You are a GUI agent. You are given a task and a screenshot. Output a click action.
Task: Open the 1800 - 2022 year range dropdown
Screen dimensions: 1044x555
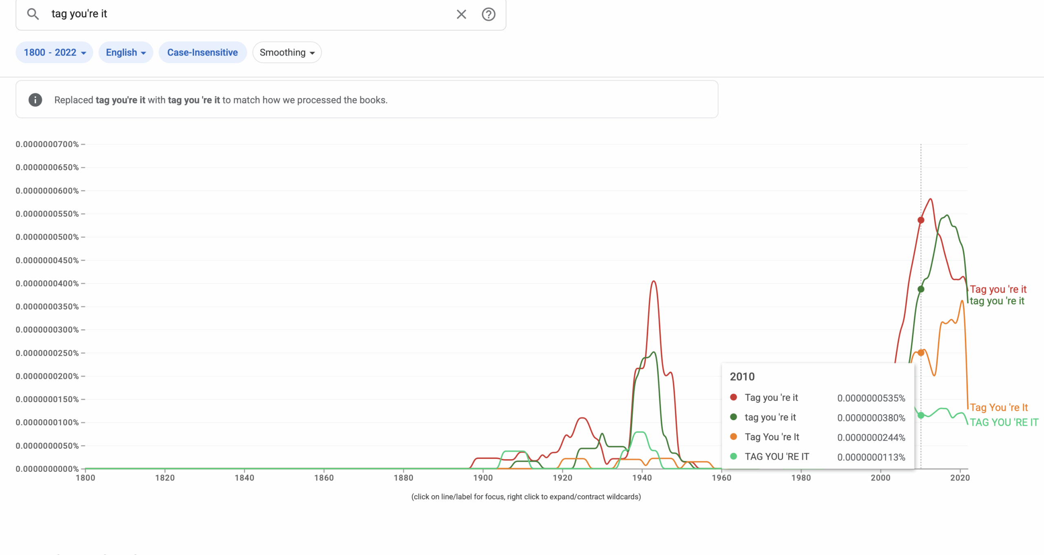tap(54, 53)
